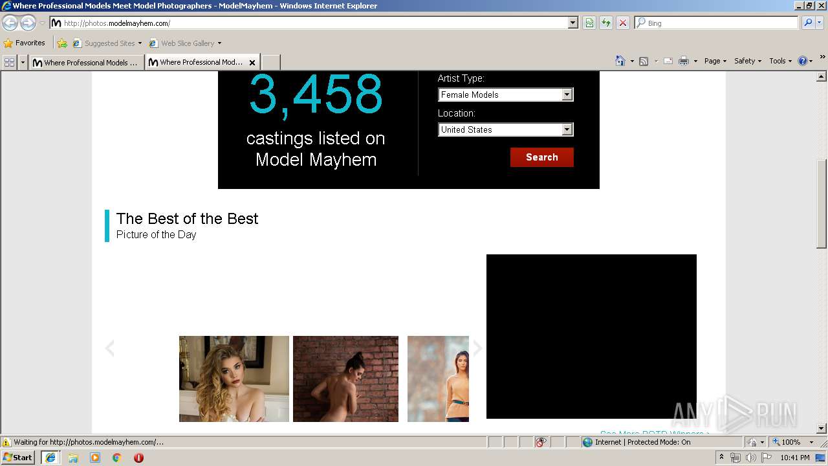
Task: Click the address bar URL field
Action: (x=309, y=23)
